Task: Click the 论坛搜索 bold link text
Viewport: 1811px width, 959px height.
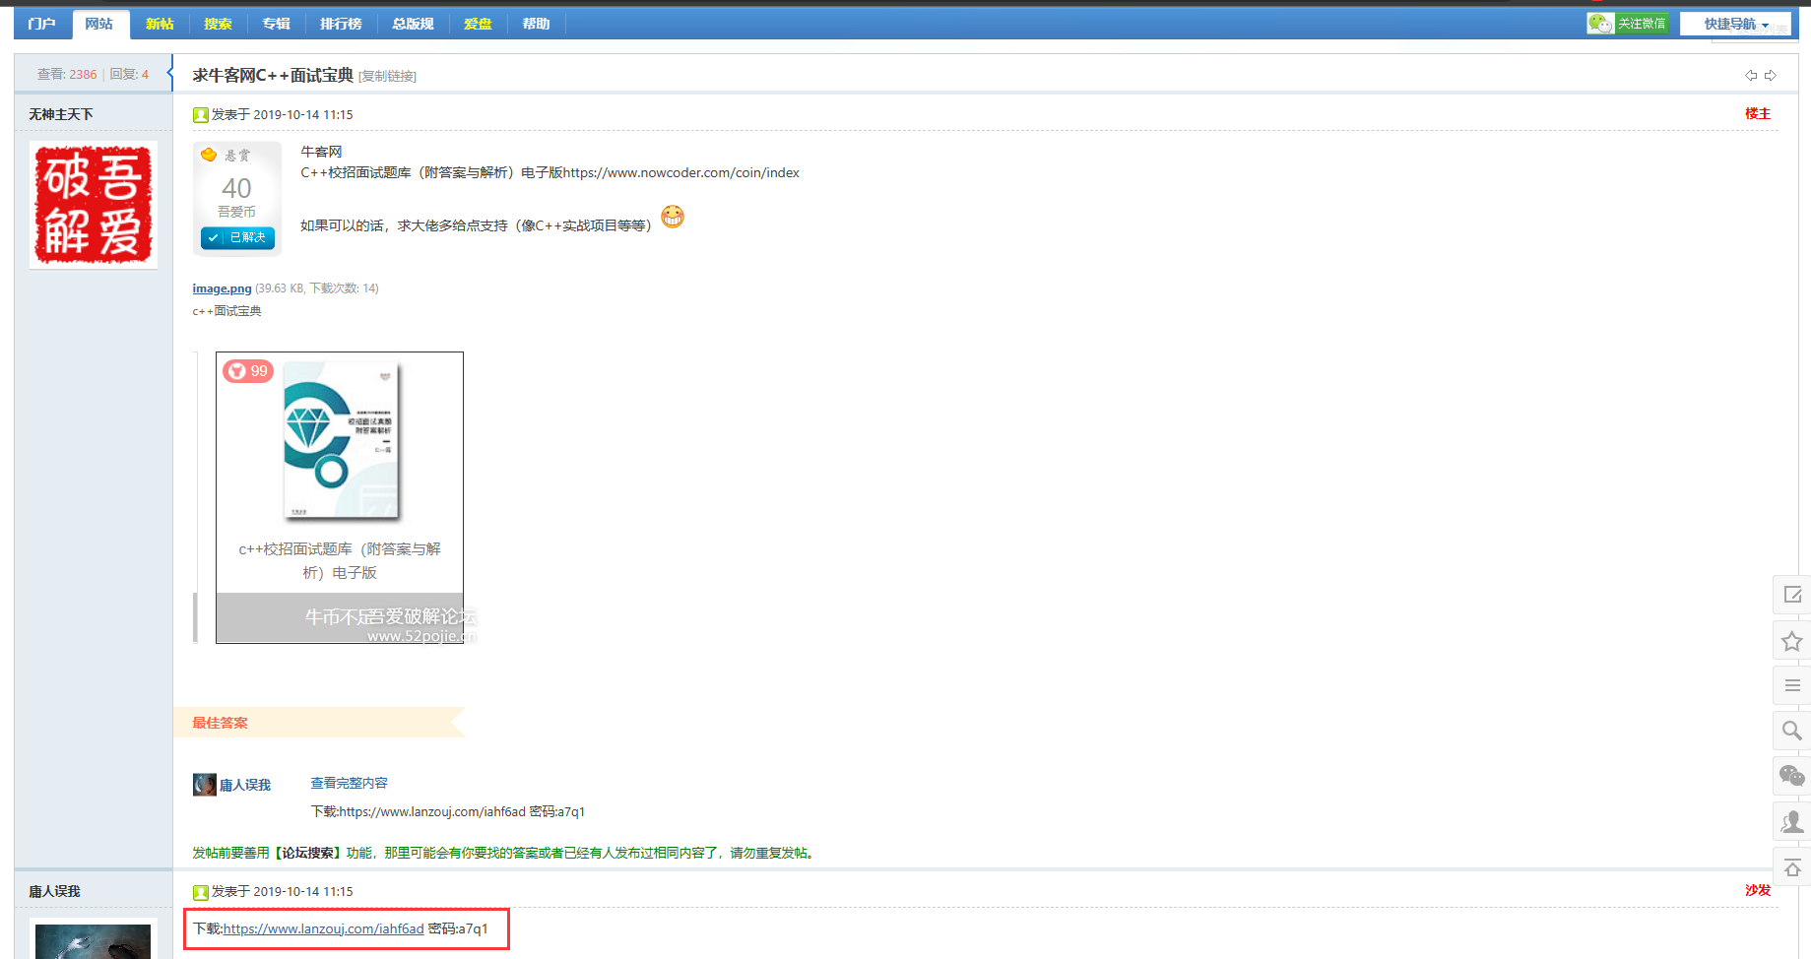Action: tap(308, 853)
